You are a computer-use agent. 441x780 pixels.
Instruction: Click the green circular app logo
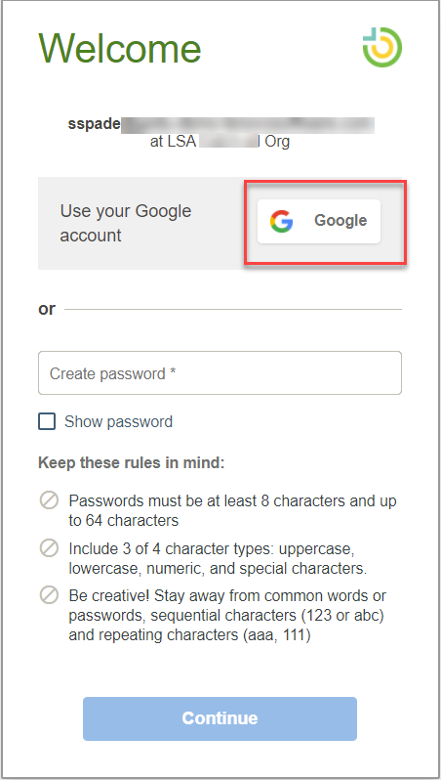381,48
